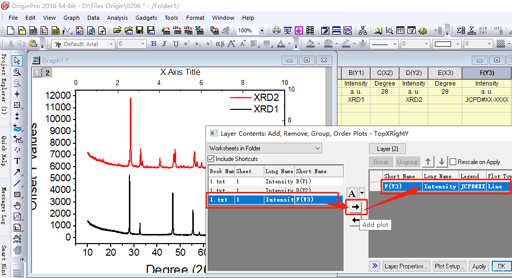Click the Sort columns A-Z icon
Screen dimensions: 512x278
[483, 30]
